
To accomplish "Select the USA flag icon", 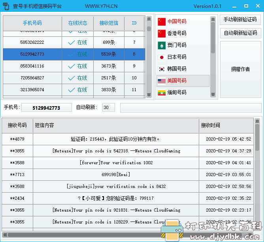I will tap(162, 81).
